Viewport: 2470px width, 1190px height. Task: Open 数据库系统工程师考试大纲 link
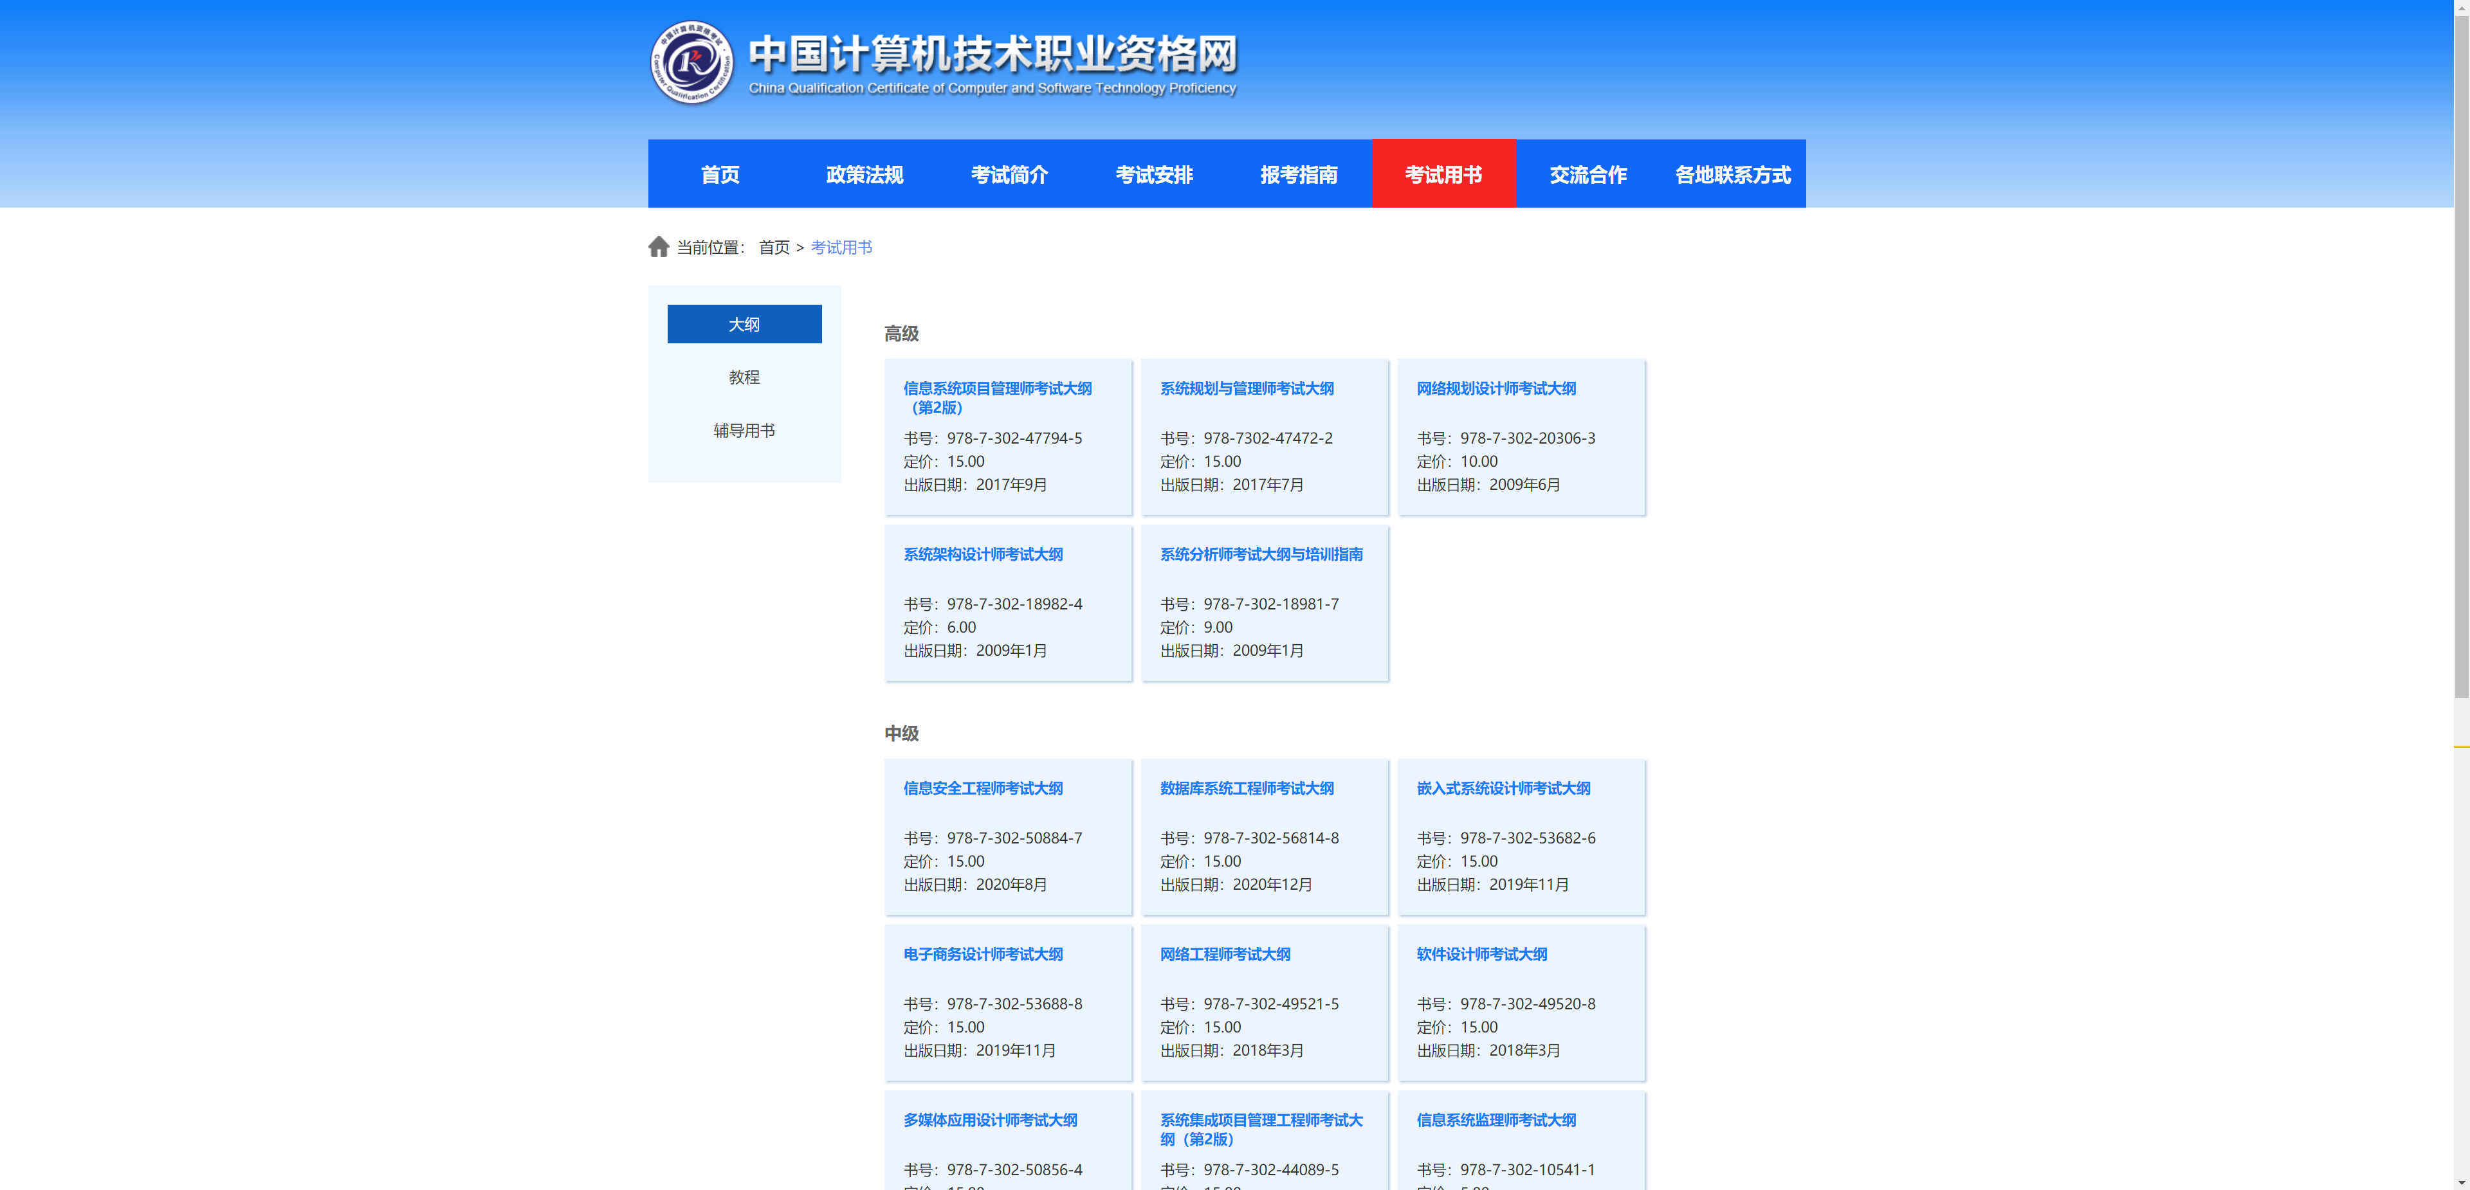(1247, 789)
